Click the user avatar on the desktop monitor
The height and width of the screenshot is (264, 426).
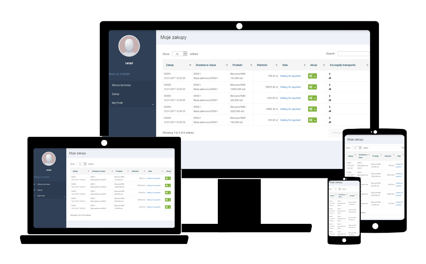(x=132, y=46)
